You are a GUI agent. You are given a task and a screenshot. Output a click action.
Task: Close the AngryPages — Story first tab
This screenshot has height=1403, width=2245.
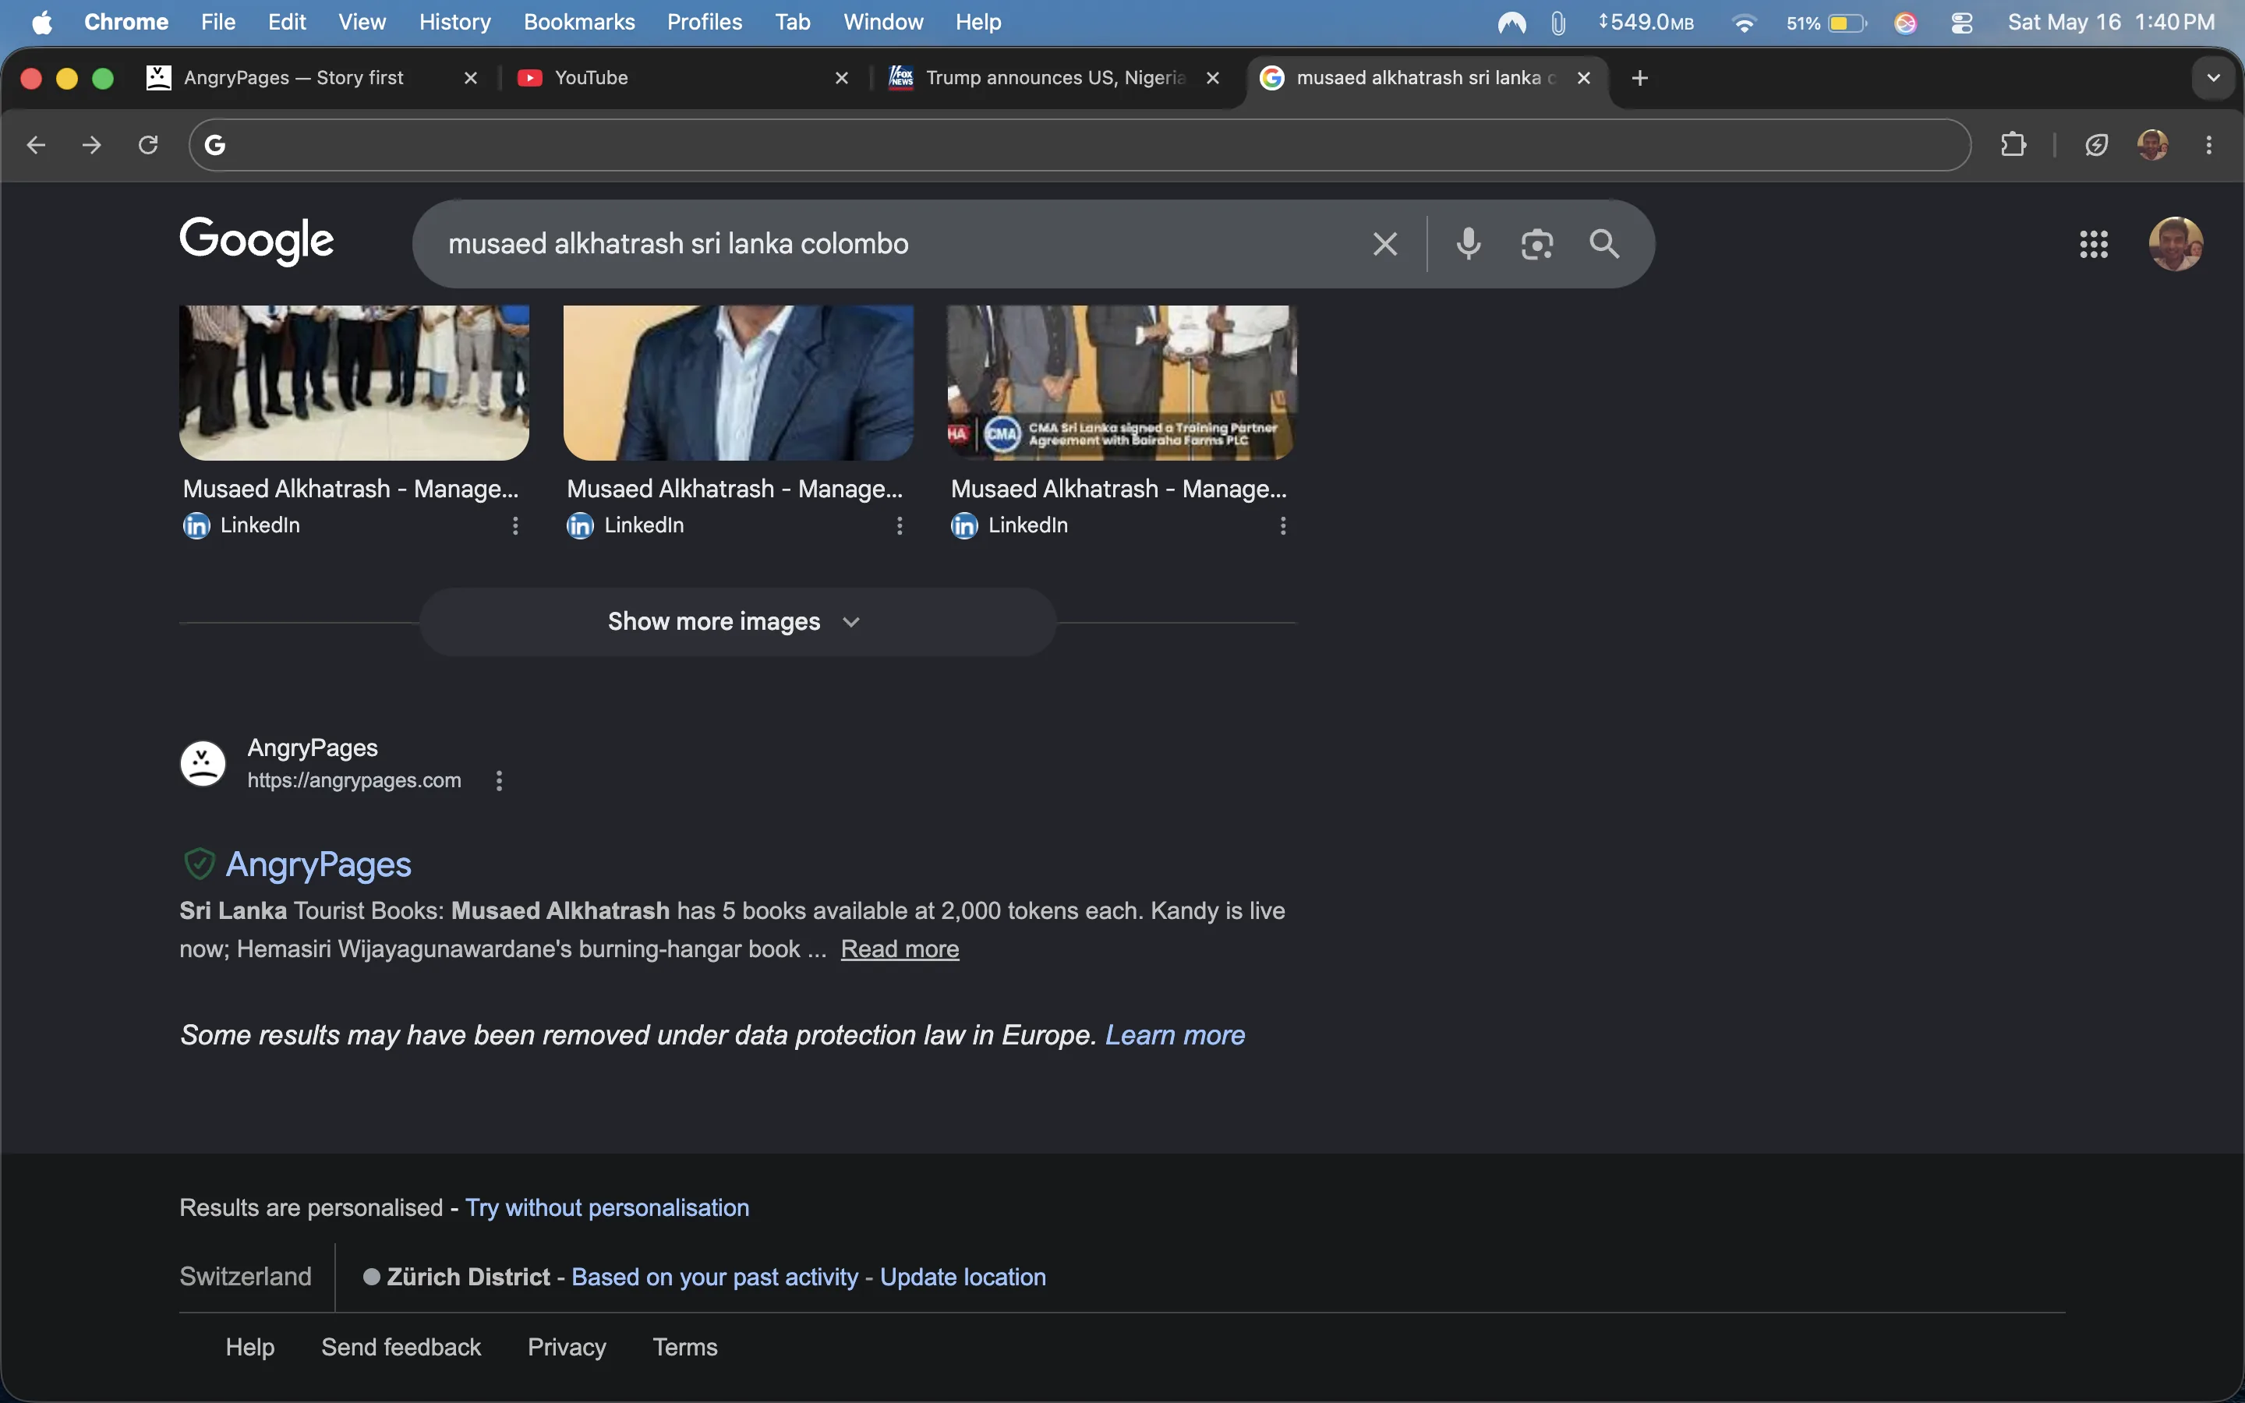pos(470,78)
